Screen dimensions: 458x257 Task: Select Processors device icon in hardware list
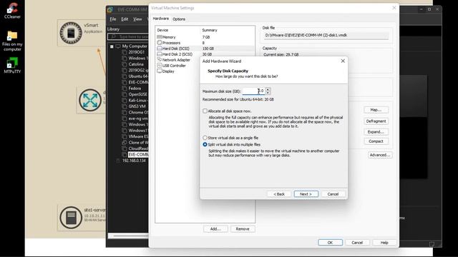160,43
